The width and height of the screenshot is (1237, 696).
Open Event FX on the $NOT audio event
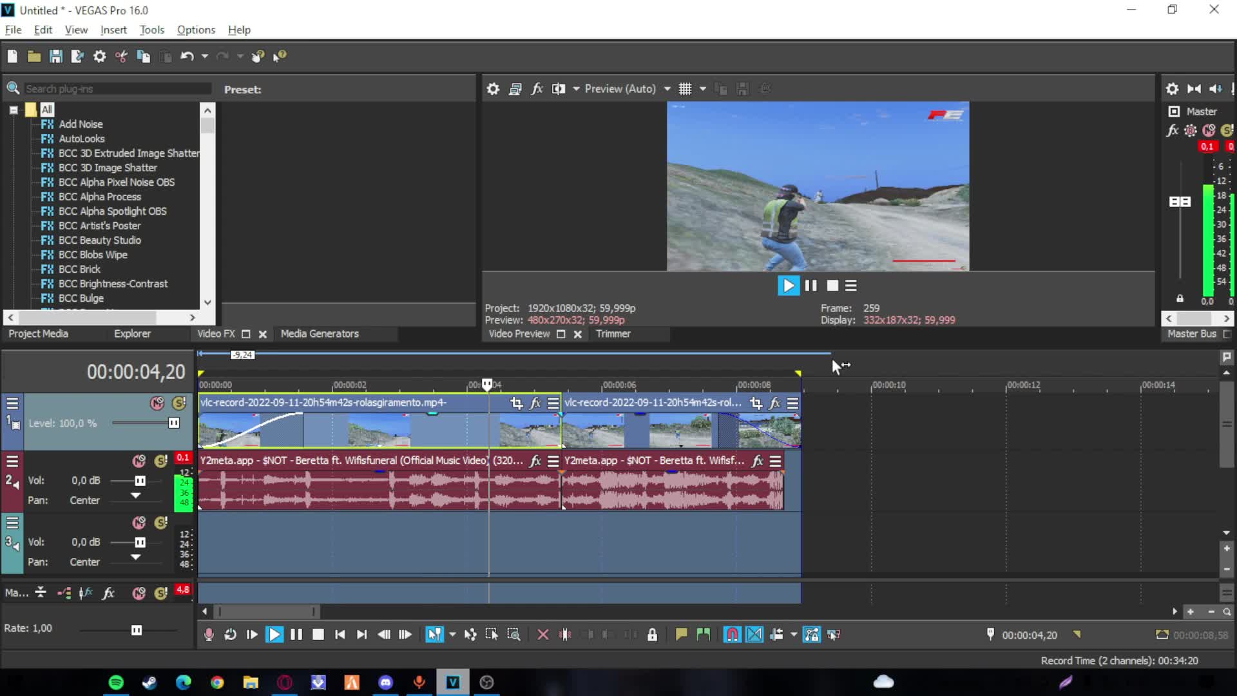pos(535,461)
